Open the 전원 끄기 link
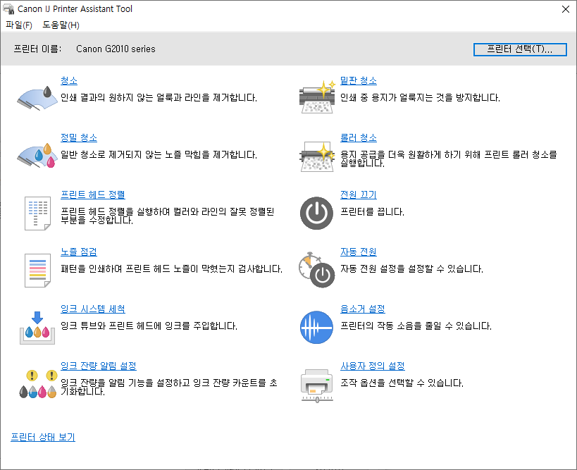This screenshot has width=577, height=470. click(359, 194)
